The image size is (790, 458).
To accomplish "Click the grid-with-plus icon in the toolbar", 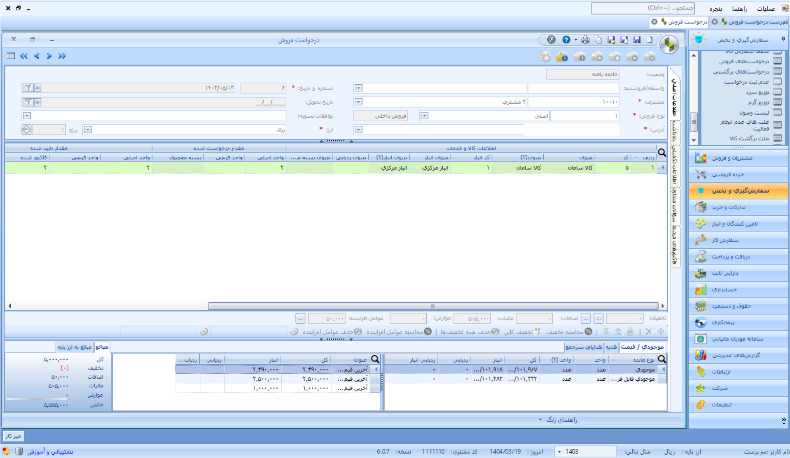I will 544,57.
